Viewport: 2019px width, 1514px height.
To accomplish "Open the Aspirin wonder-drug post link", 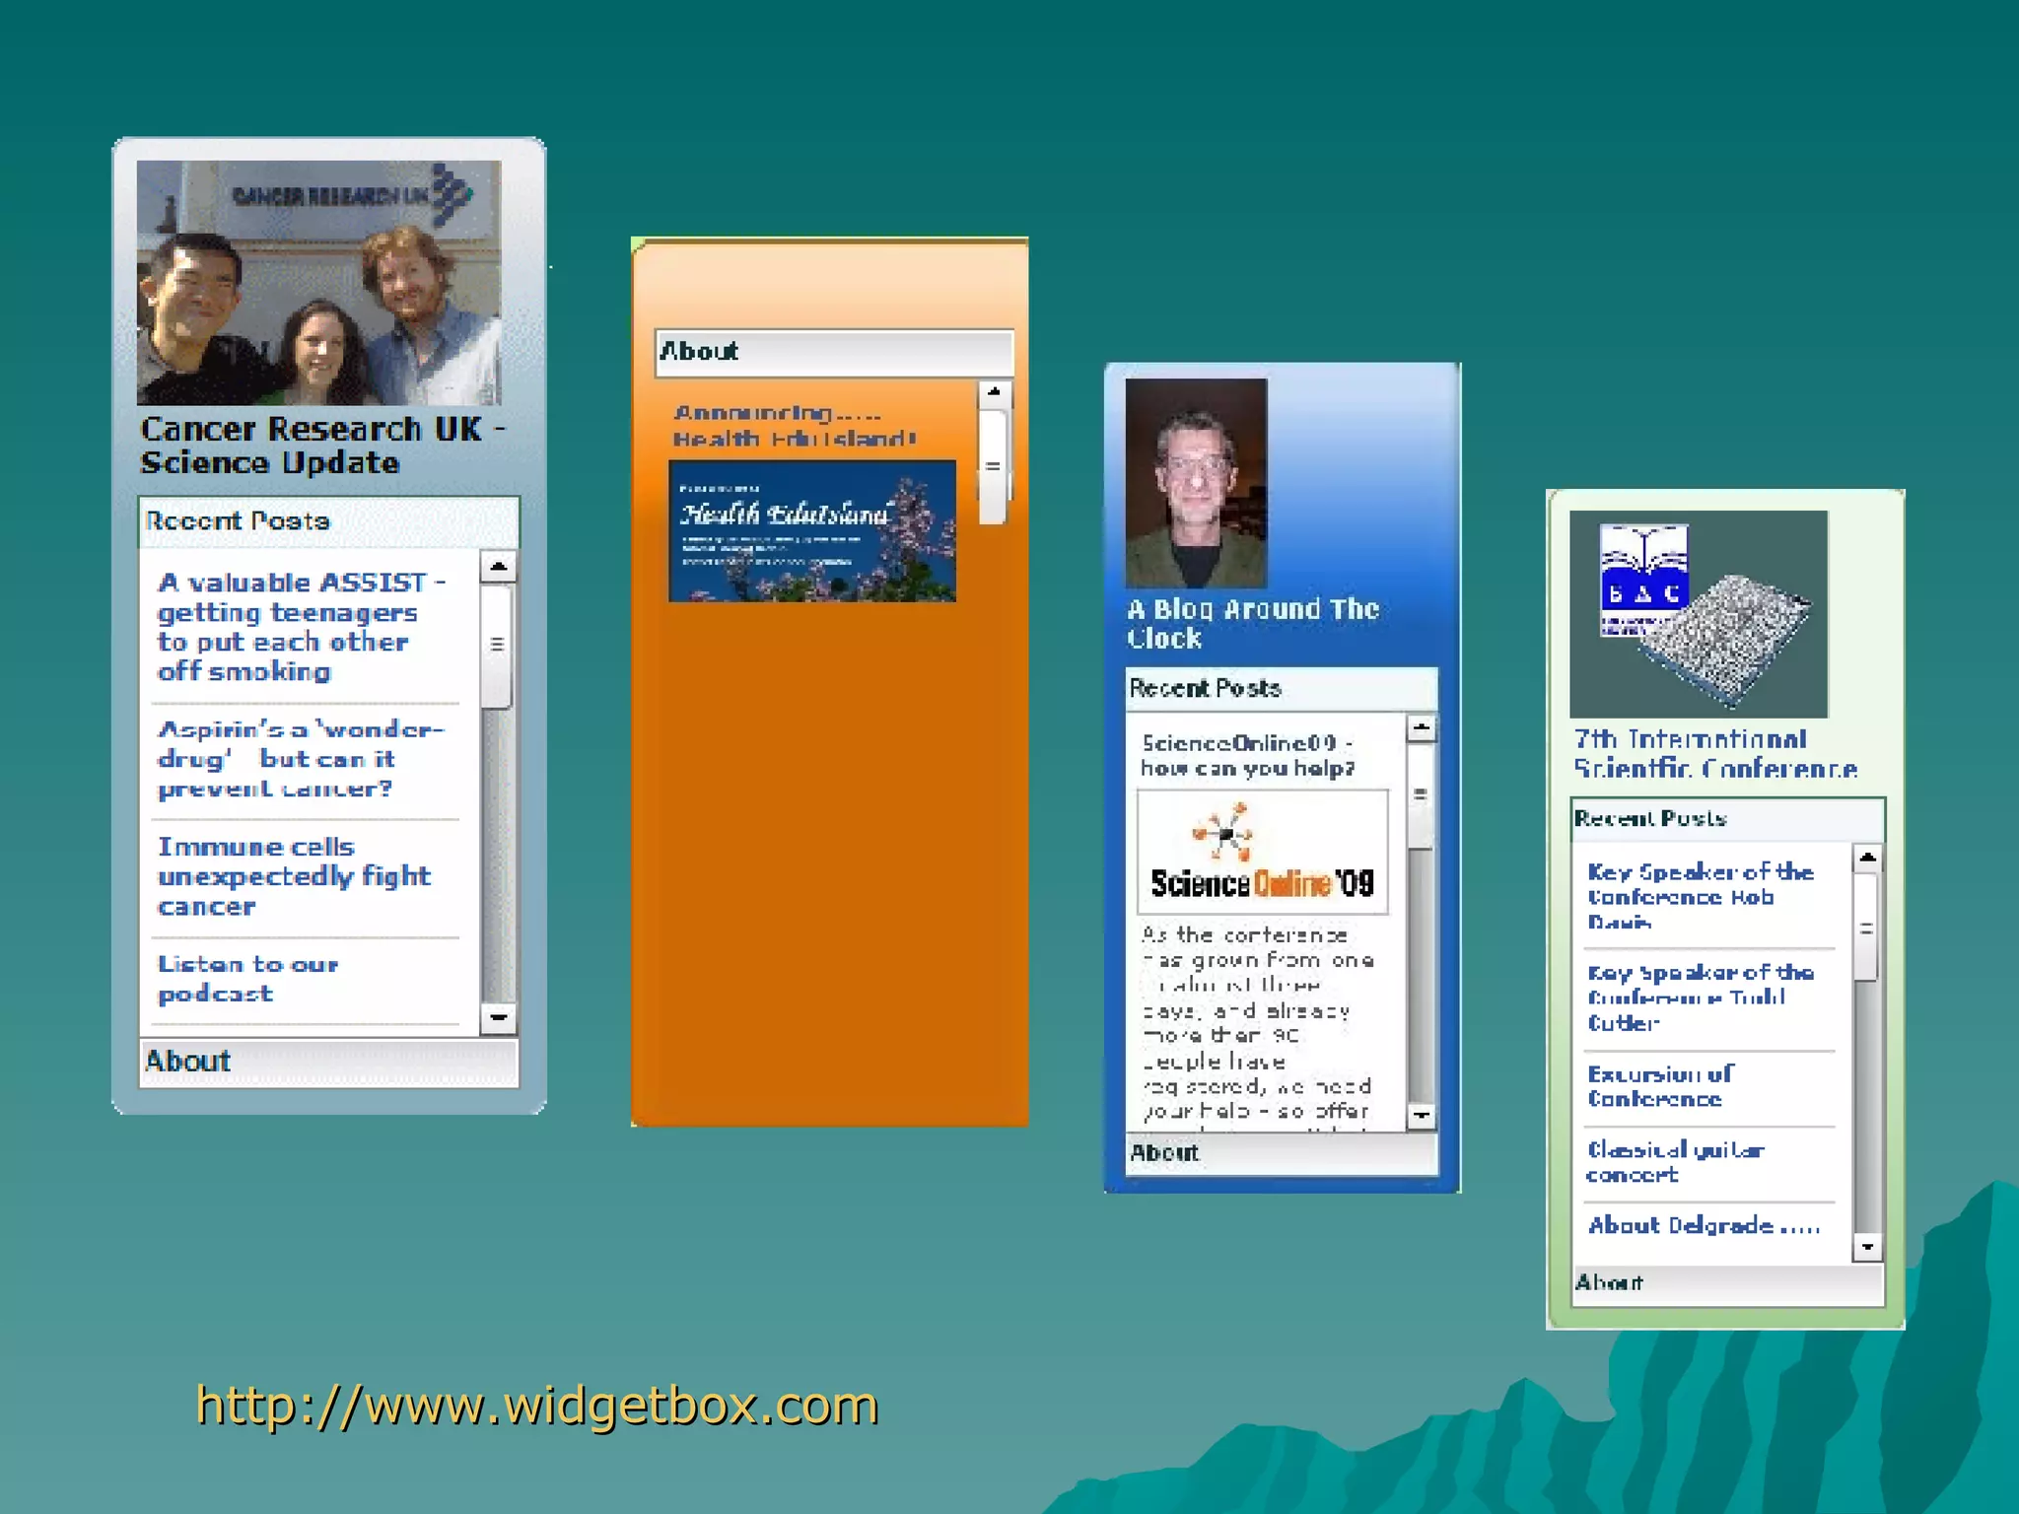I will [x=302, y=759].
